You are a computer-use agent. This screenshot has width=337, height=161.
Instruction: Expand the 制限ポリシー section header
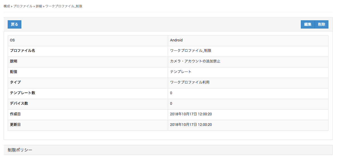click(20, 150)
